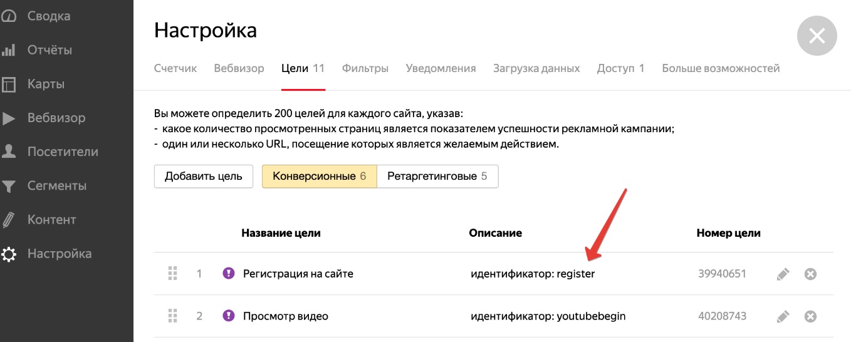The width and height of the screenshot is (851, 342).
Task: Open Отчёты bar chart icon in sidebar
Action: (x=8, y=50)
